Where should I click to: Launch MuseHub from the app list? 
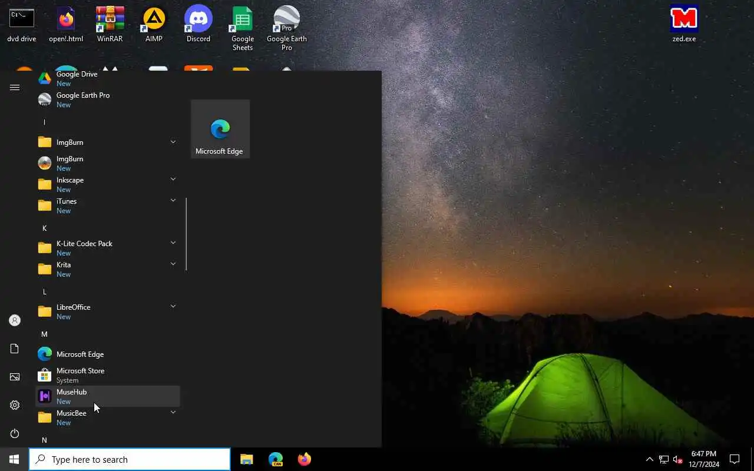108,396
